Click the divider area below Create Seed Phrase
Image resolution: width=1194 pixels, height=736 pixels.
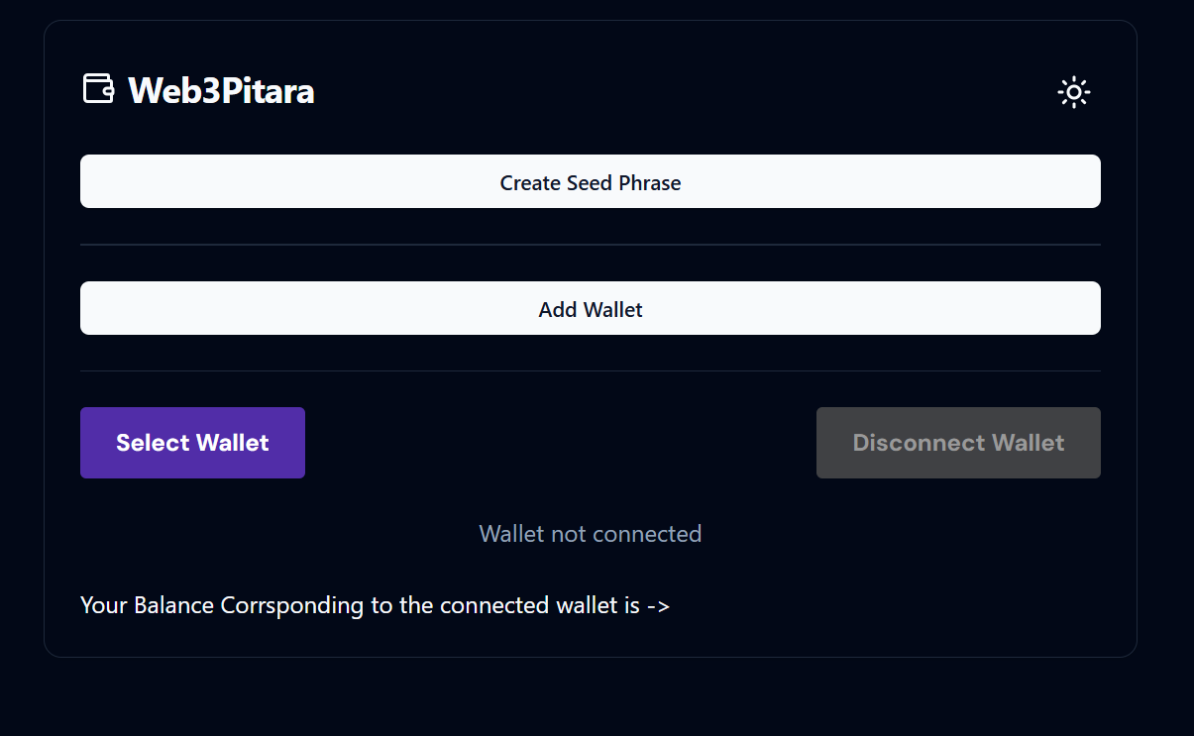point(591,243)
